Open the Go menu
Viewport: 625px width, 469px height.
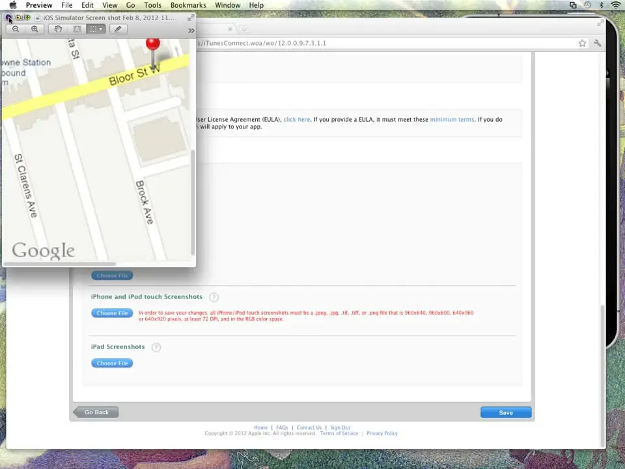click(130, 5)
